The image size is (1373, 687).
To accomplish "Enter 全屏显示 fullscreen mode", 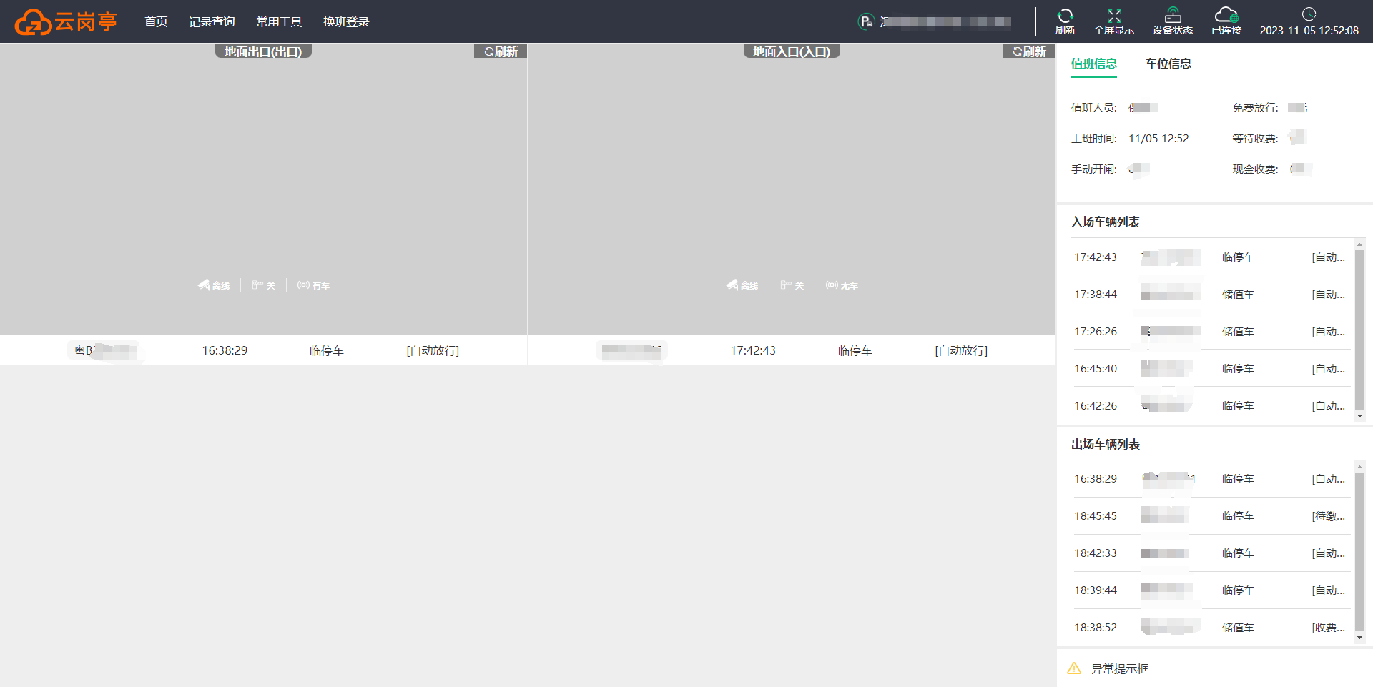I will point(1114,21).
